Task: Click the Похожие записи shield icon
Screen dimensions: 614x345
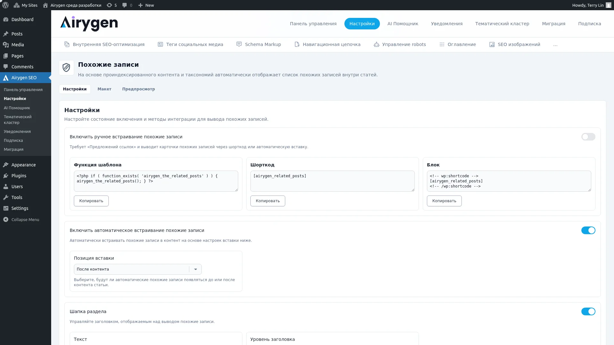Action: click(67, 68)
